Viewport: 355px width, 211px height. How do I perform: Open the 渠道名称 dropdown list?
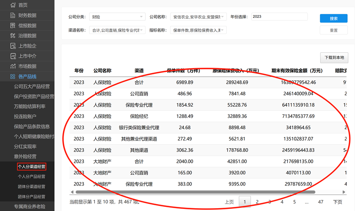tap(117, 30)
